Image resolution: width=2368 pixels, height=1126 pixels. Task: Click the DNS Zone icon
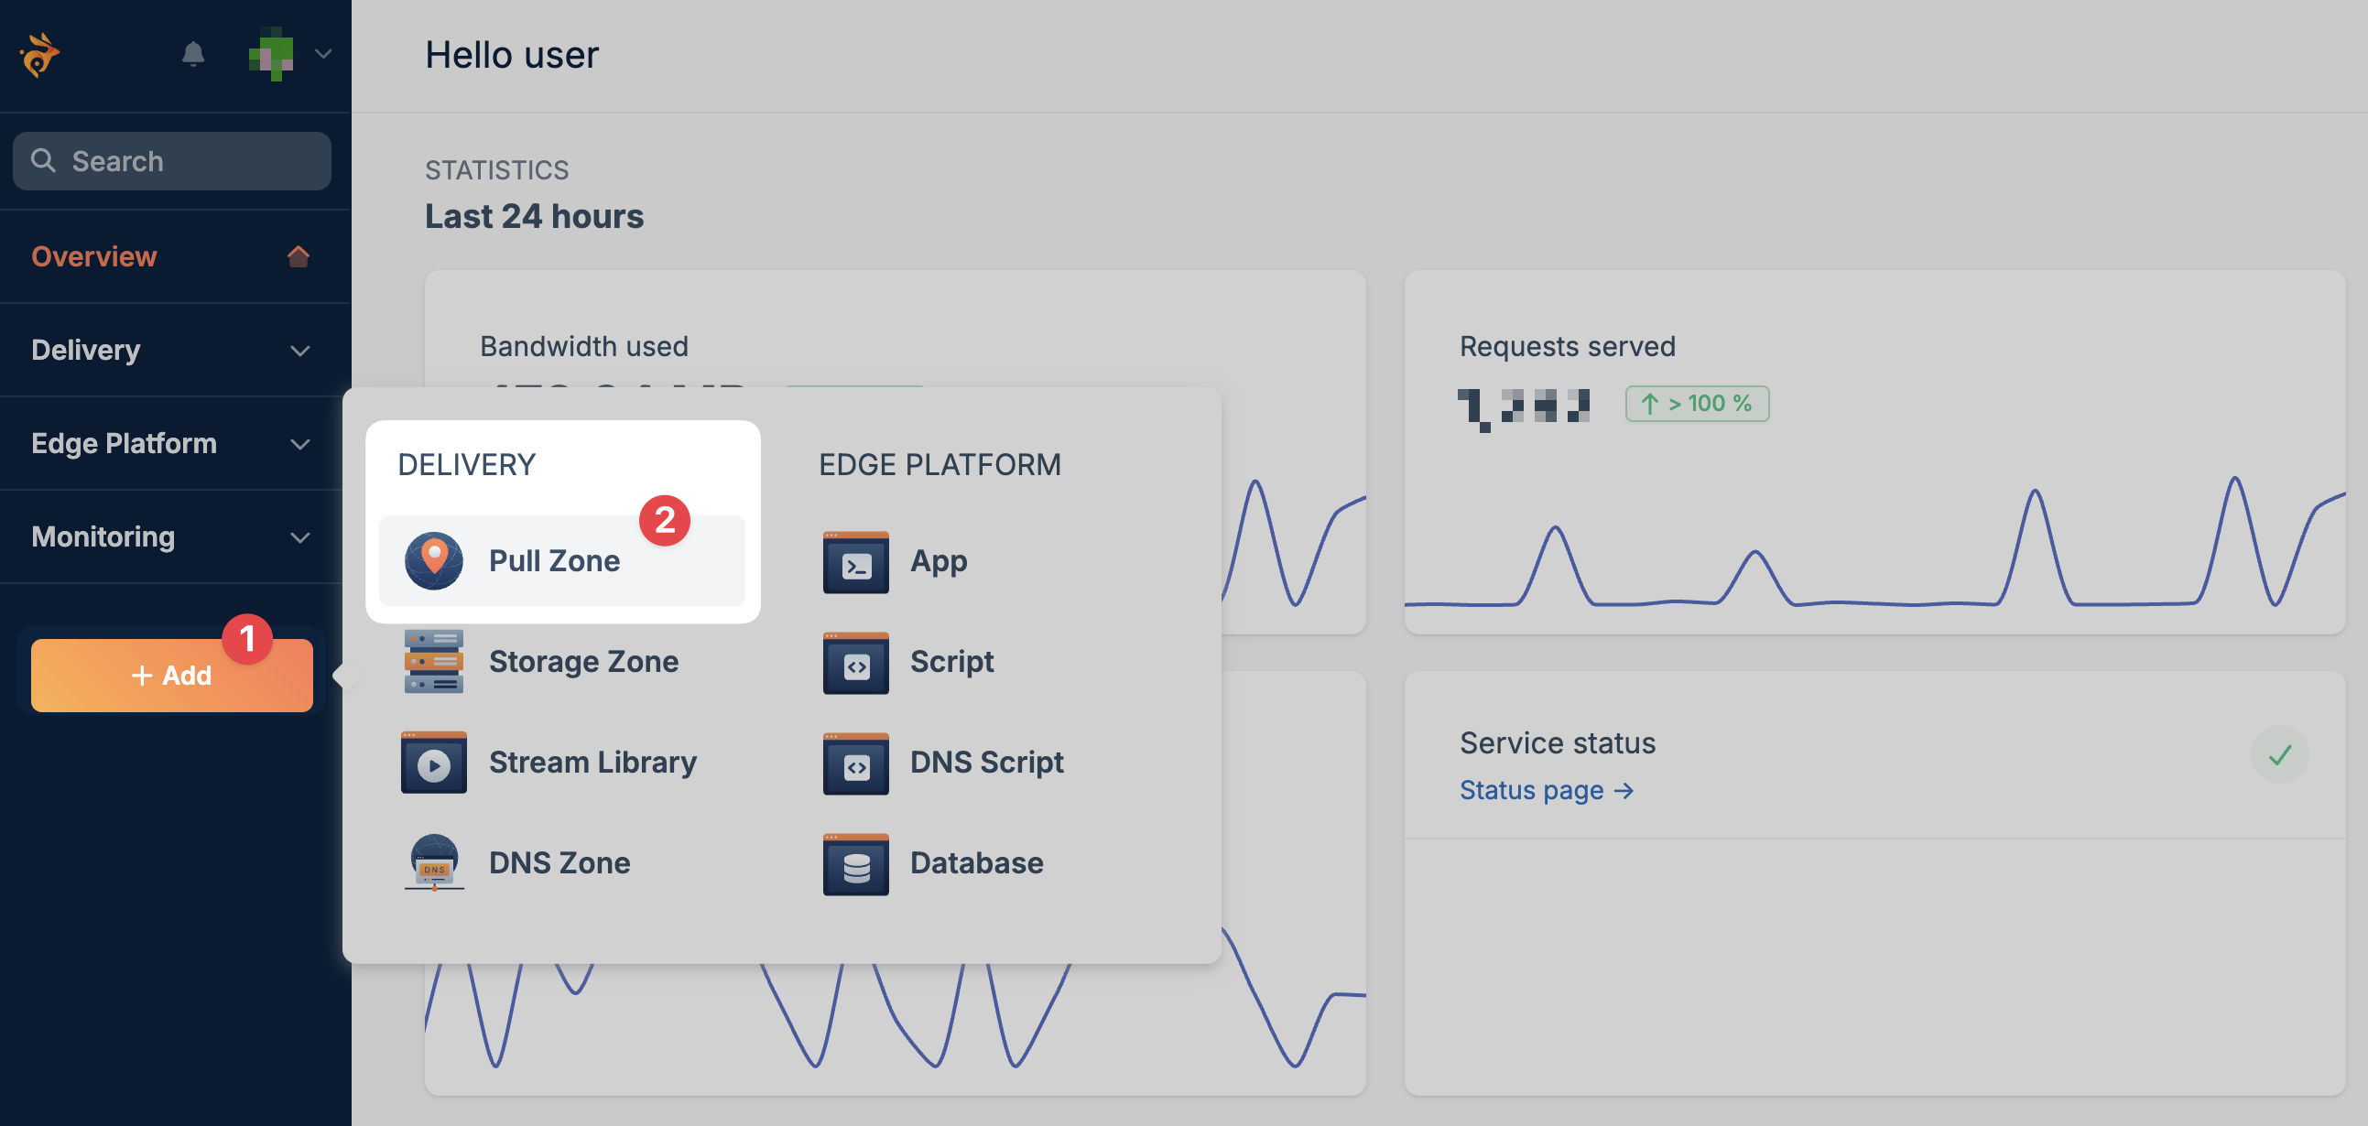pyautogui.click(x=434, y=863)
